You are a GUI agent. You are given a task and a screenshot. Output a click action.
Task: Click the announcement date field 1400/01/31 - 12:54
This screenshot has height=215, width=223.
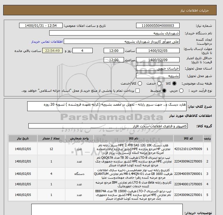(x=41, y=25)
